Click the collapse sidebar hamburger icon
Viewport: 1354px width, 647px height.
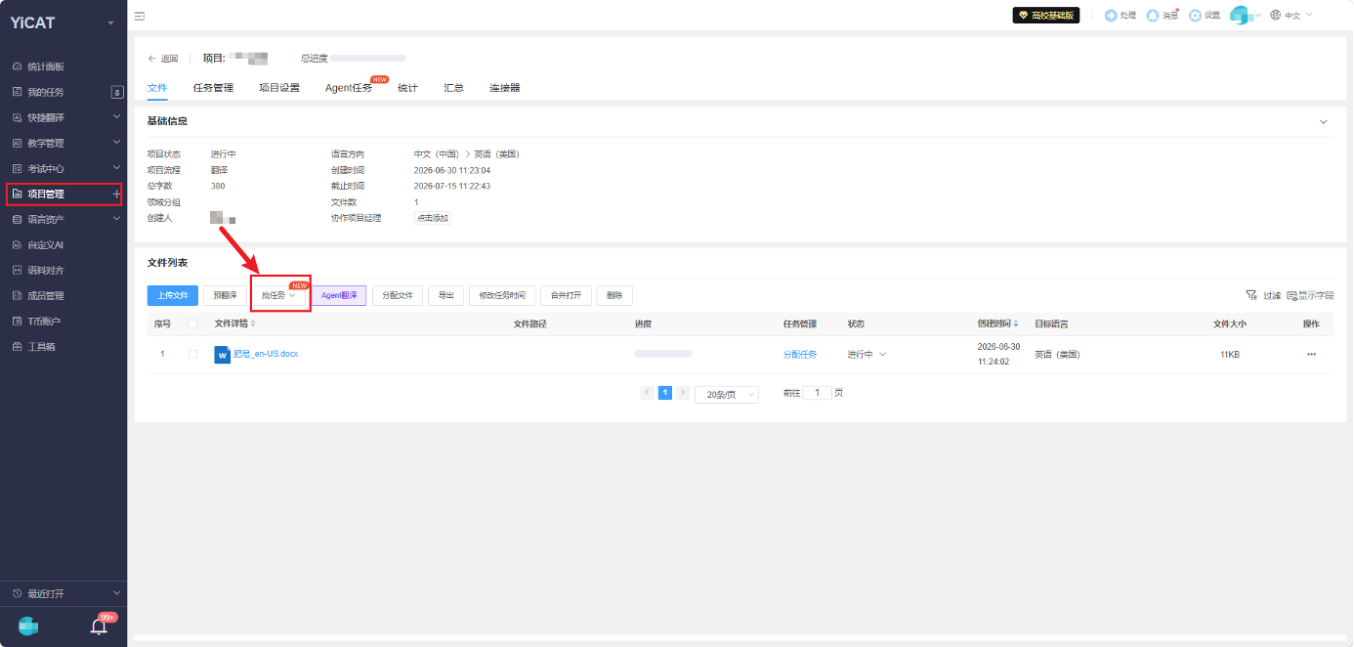tap(140, 16)
